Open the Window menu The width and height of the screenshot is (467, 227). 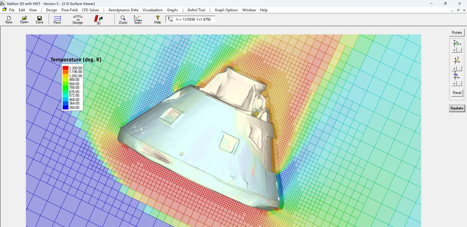[x=249, y=10]
